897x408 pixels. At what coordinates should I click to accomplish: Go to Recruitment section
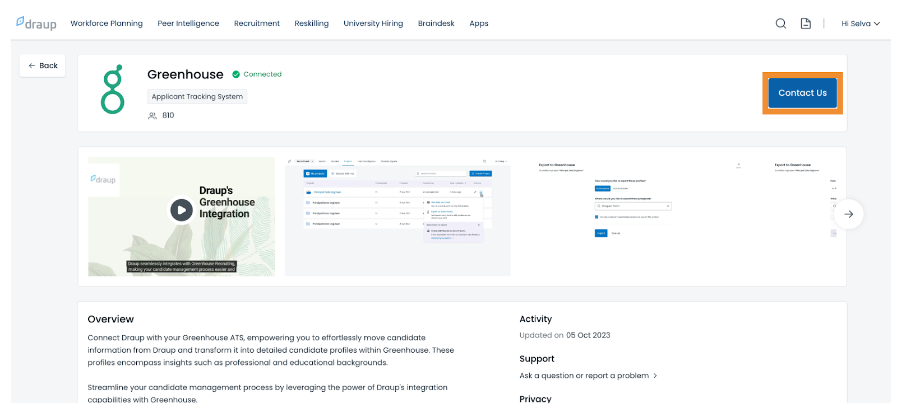click(257, 24)
